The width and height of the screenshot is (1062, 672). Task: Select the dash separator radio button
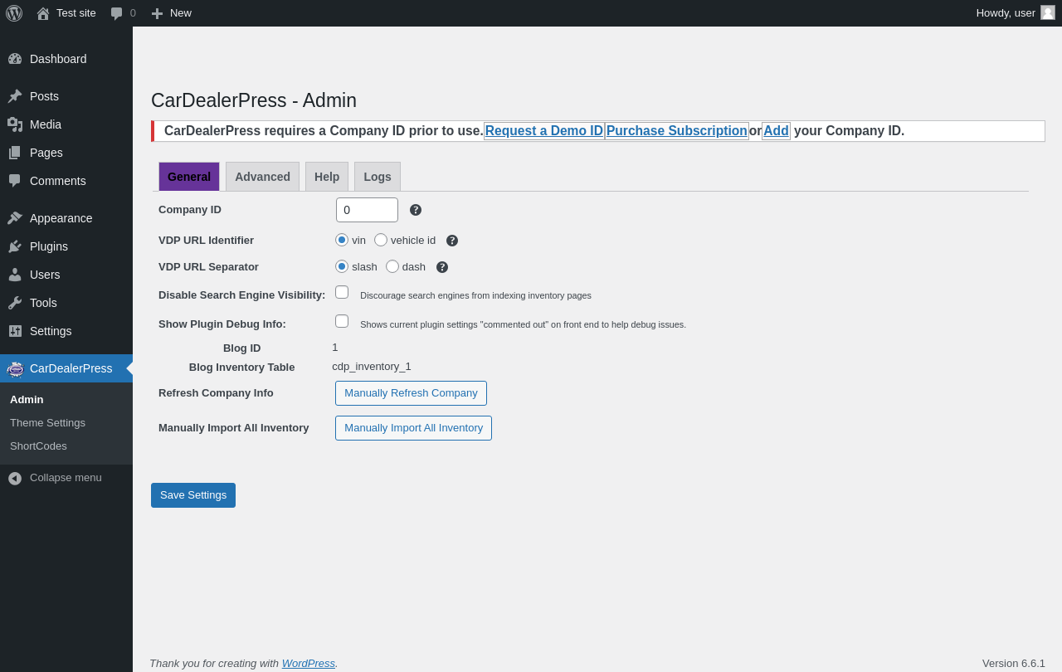click(x=392, y=266)
